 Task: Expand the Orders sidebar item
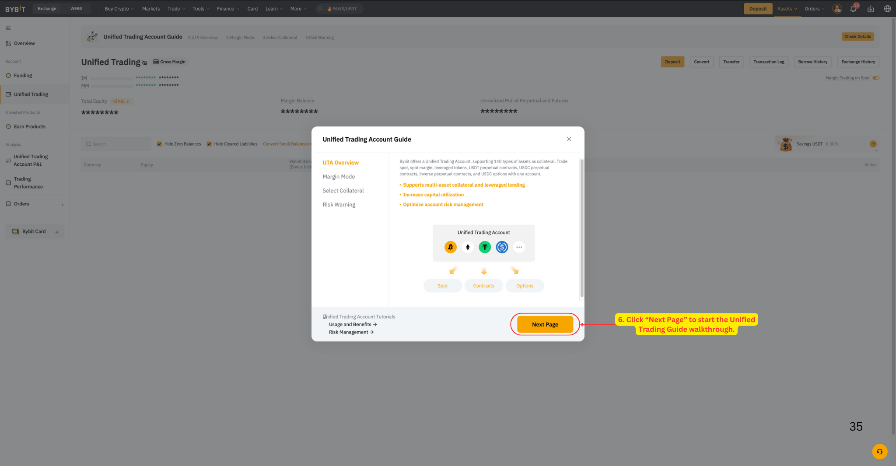(x=35, y=204)
